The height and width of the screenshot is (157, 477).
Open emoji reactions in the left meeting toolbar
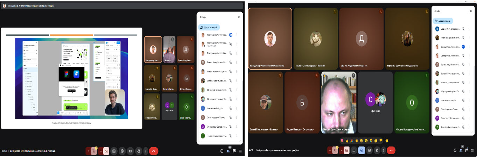pyautogui.click(x=122, y=151)
